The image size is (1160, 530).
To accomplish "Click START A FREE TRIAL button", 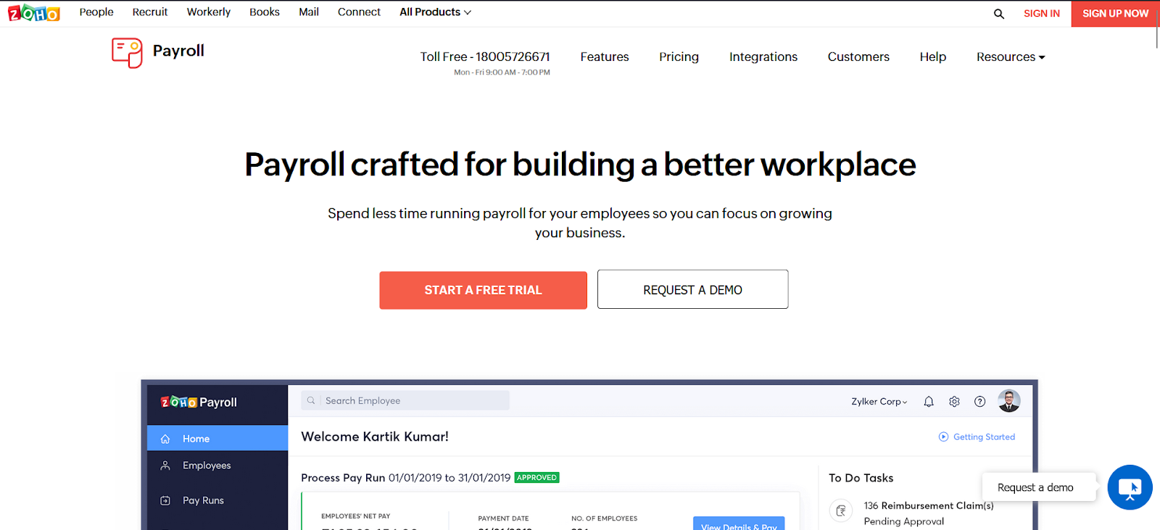I will 483,290.
